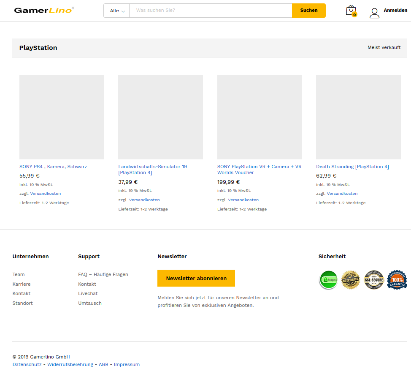Click the Sicherheit footer heading
The width and height of the screenshot is (411, 372).
pyautogui.click(x=332, y=257)
